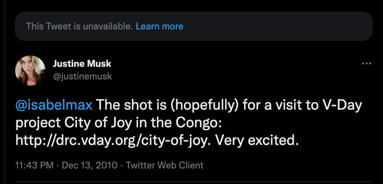The width and height of the screenshot is (383, 184).
Task: Open the Twitter Web Client source label
Action: pos(165,165)
